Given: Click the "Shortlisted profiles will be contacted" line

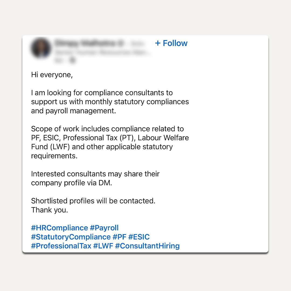Looking at the screenshot, I should coord(93,201).
